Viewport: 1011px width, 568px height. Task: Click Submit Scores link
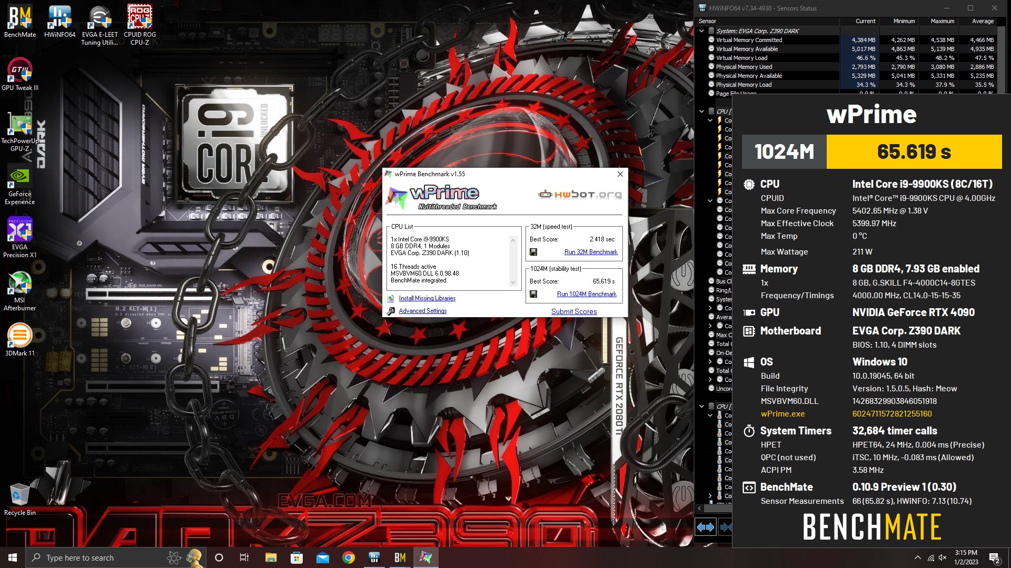pyautogui.click(x=574, y=311)
